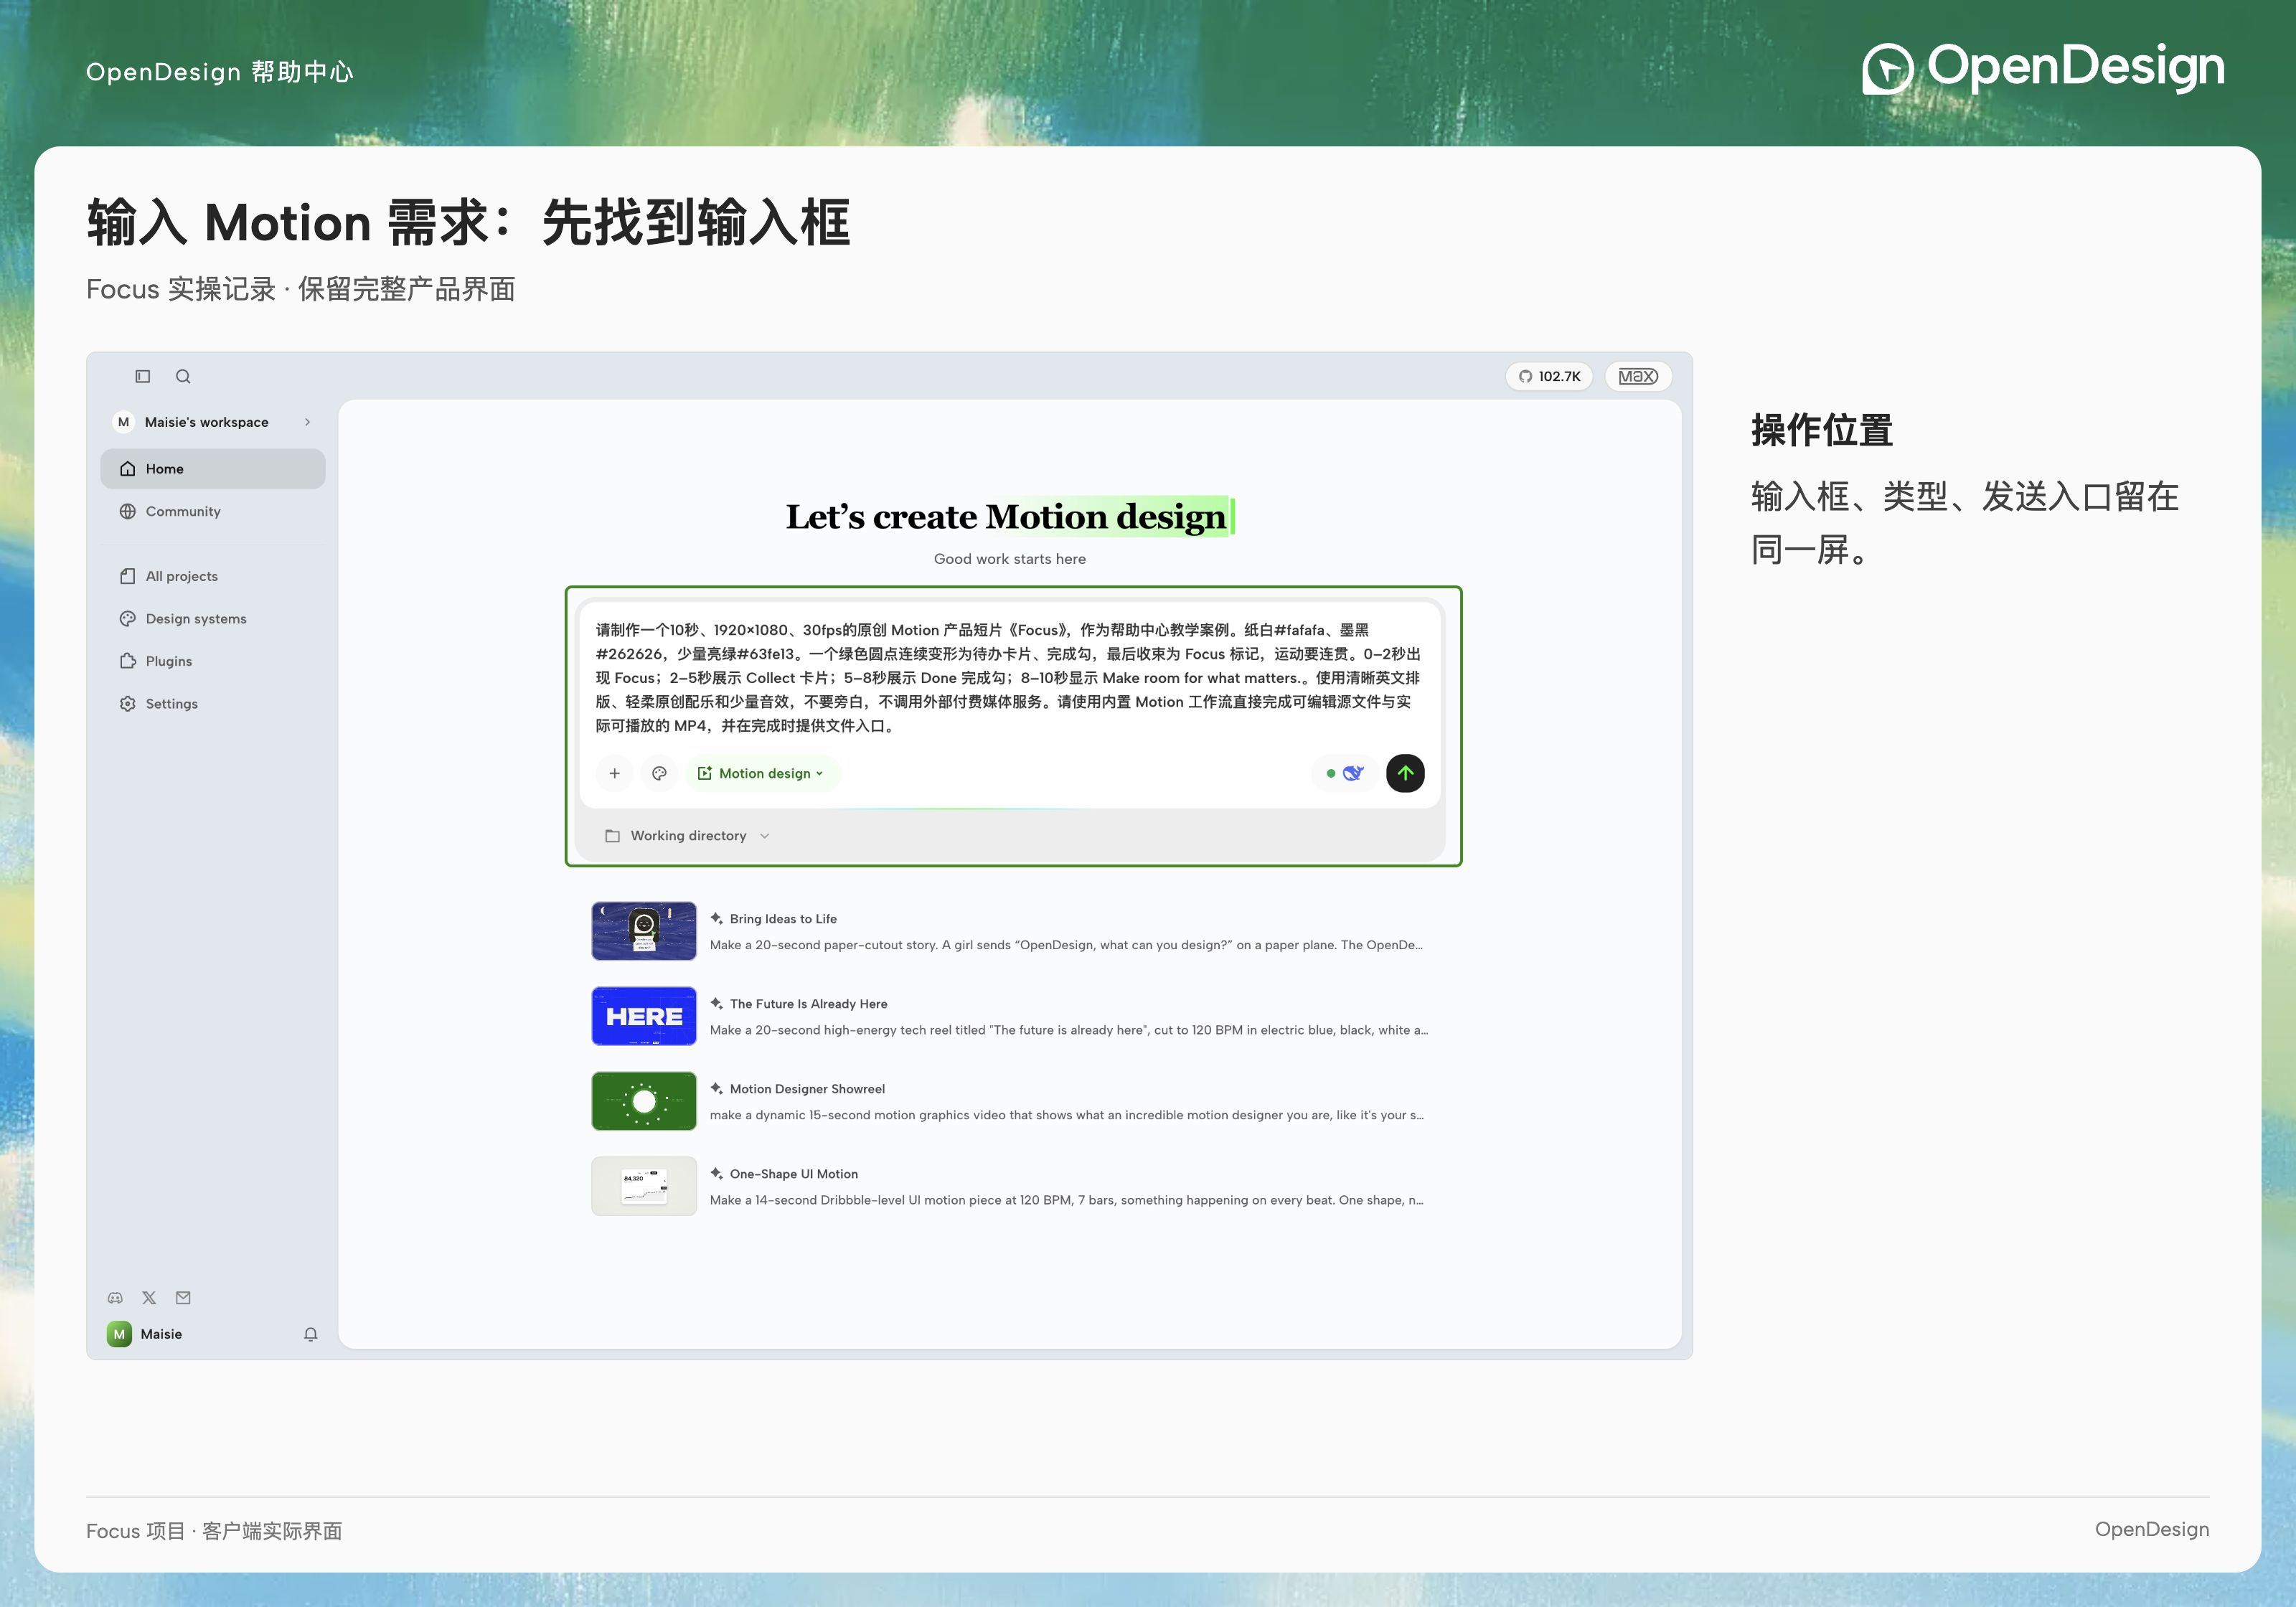Screen dimensions: 2296x1607
Task: Select Bring Ideas to Life example
Action: pyautogui.click(x=1010, y=931)
